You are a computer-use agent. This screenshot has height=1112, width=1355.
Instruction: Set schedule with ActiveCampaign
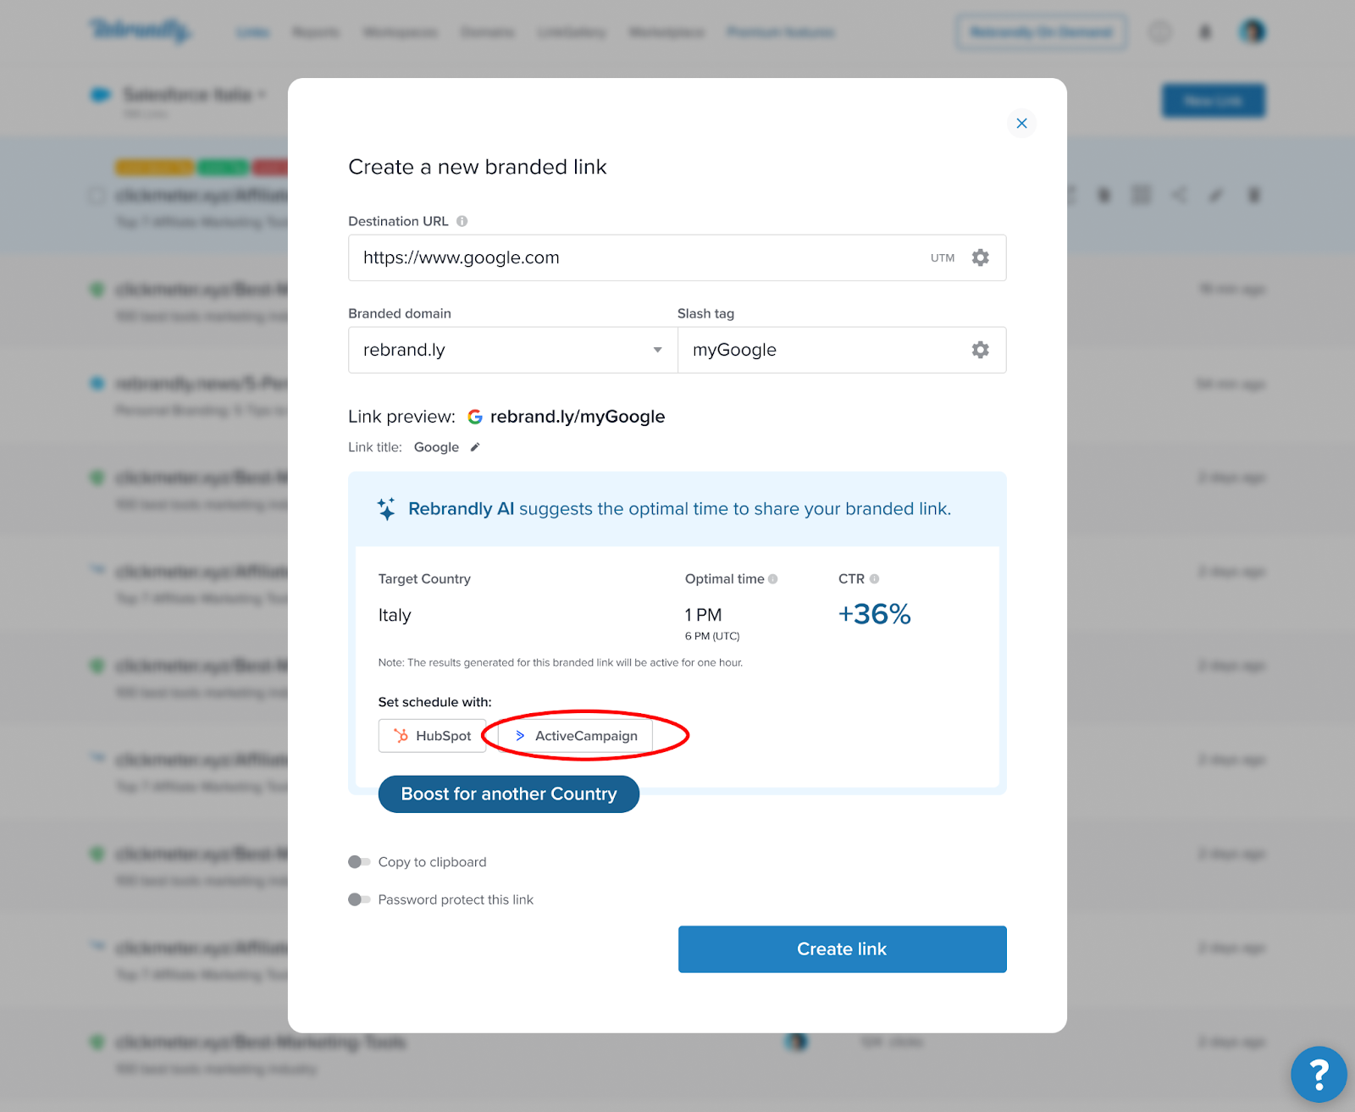pyautogui.click(x=576, y=736)
